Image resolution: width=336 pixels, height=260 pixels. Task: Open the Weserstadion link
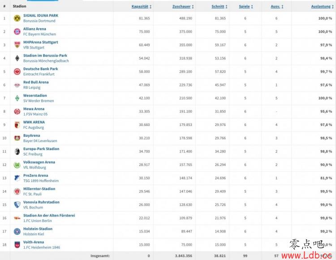click(35, 95)
